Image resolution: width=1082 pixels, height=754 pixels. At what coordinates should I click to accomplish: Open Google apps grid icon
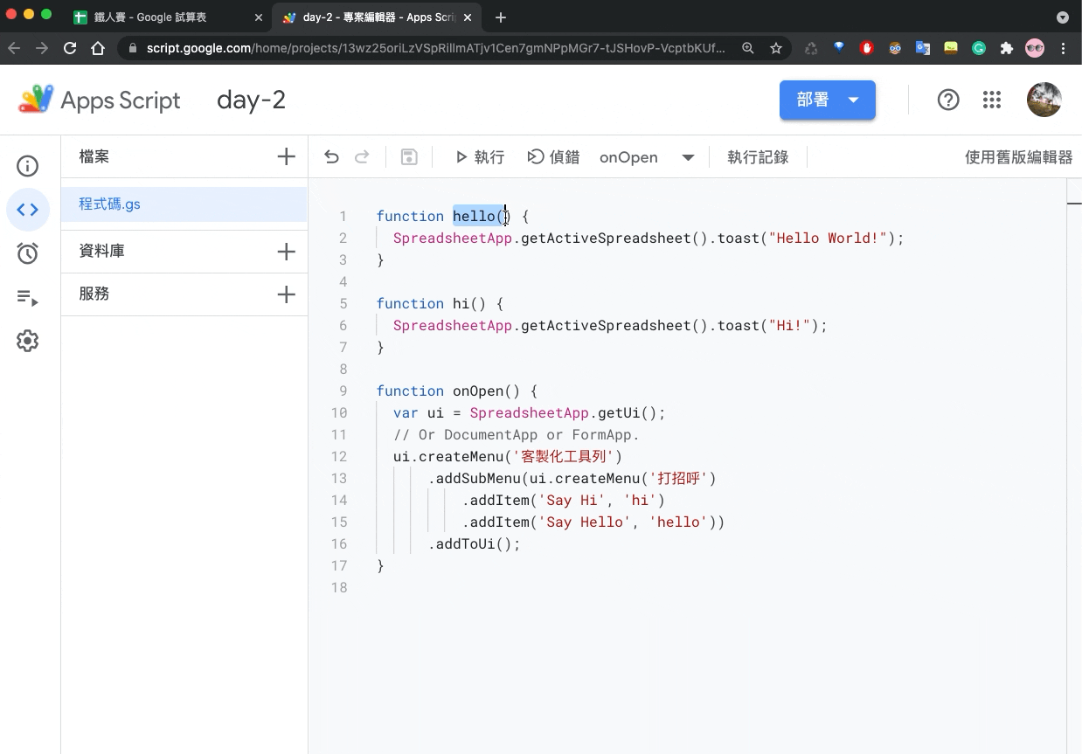[x=991, y=100]
